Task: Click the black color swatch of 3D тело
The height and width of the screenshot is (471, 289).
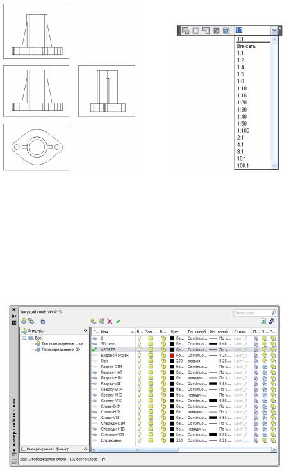Action: click(x=172, y=343)
